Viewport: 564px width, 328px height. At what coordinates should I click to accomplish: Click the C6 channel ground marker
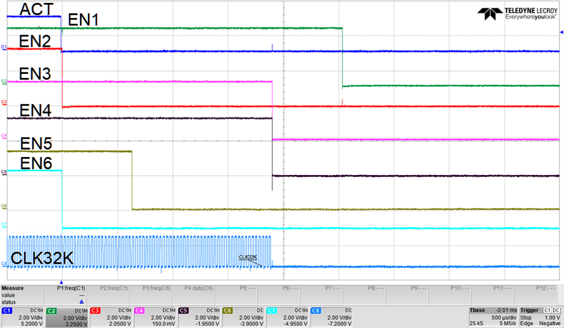coord(3,206)
